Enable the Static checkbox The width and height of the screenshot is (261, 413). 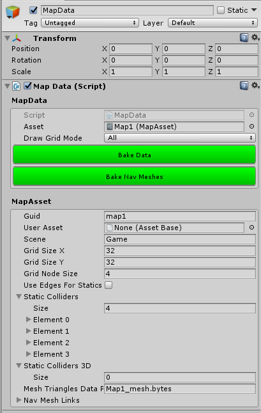pos(221,10)
